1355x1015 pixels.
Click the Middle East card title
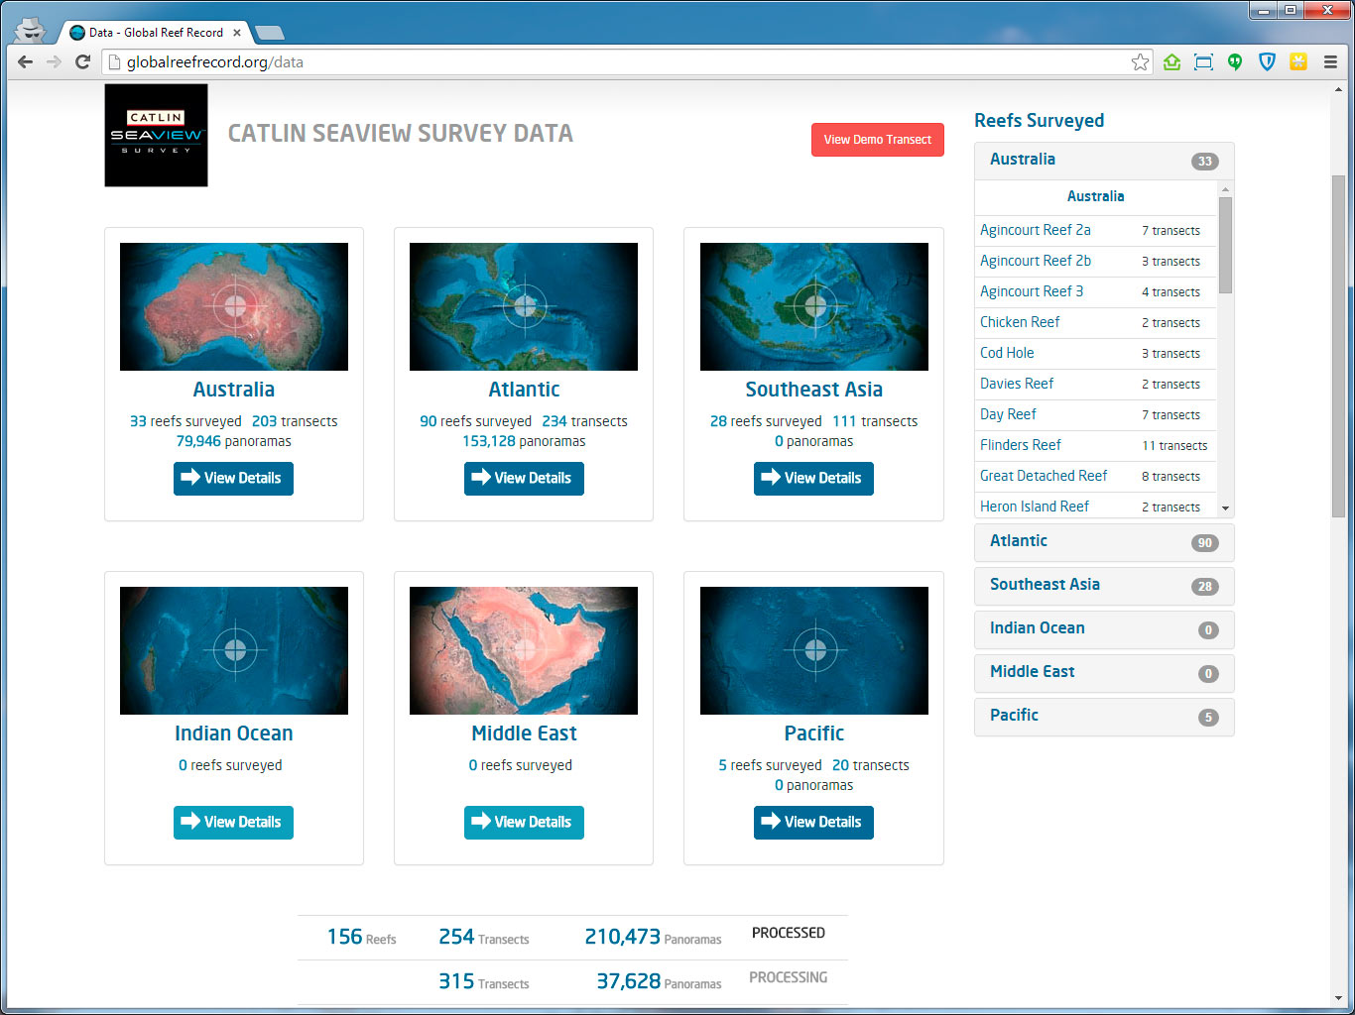[524, 733]
